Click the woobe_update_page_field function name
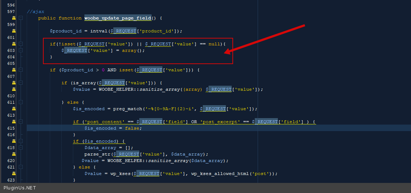The width and height of the screenshot is (411, 193). [x=118, y=18]
